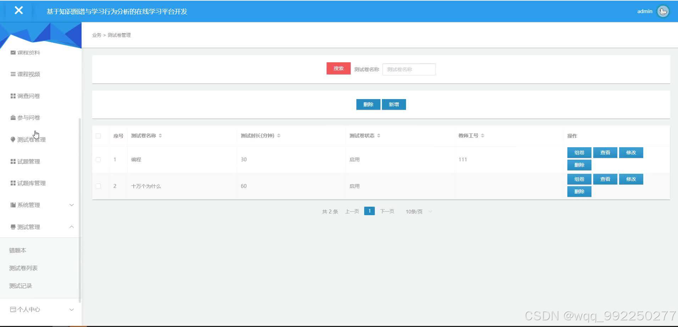The width and height of the screenshot is (678, 327).
Task: Collapse the 测试管理 chevron
Action: (71, 227)
